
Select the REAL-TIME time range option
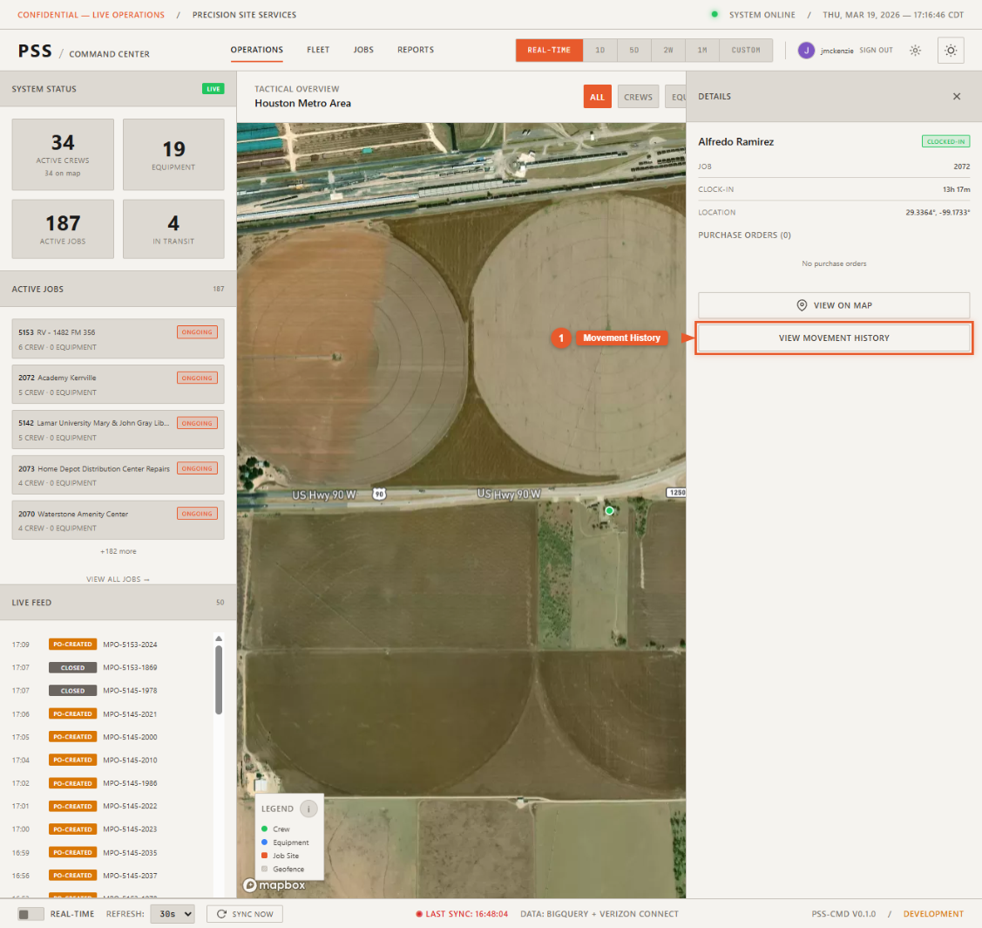(549, 51)
